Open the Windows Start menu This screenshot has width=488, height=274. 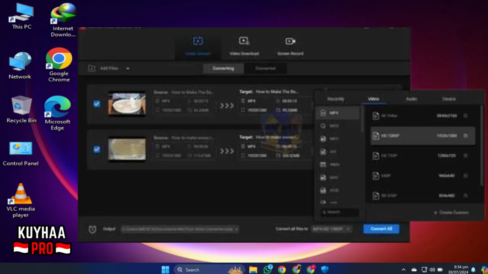(x=165, y=270)
